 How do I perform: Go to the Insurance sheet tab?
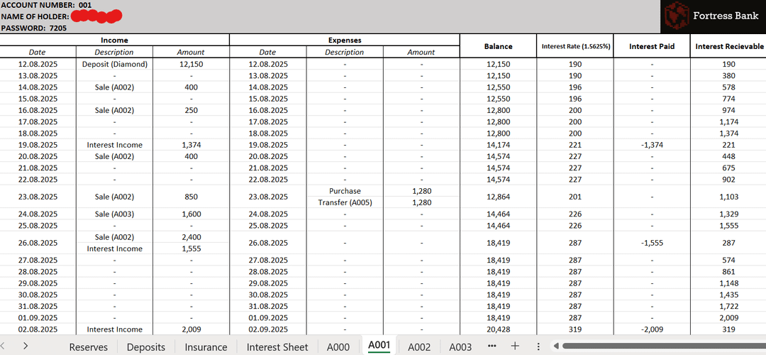(206, 346)
